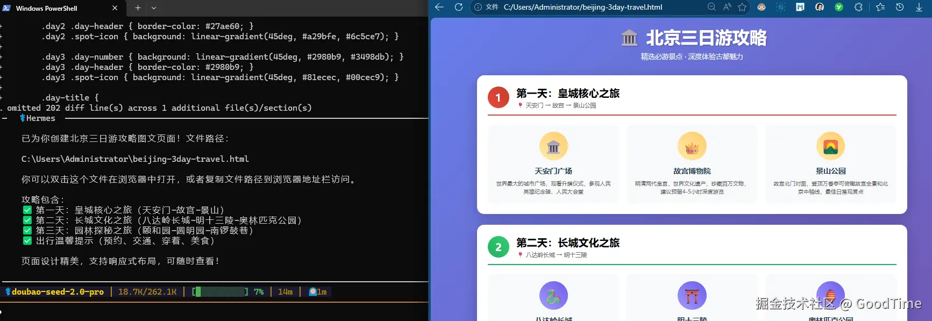The width and height of the screenshot is (932, 321).
Task: Open the zoom out magnifier control
Action: pos(712,7)
